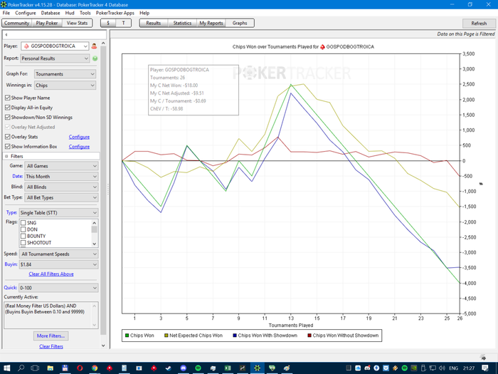Image resolution: width=498 pixels, height=374 pixels.
Task: Open the save-disk app on taskbar
Action: [x=65, y=368]
